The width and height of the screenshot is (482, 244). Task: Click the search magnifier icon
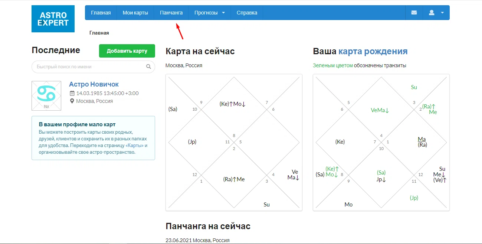pos(148,67)
